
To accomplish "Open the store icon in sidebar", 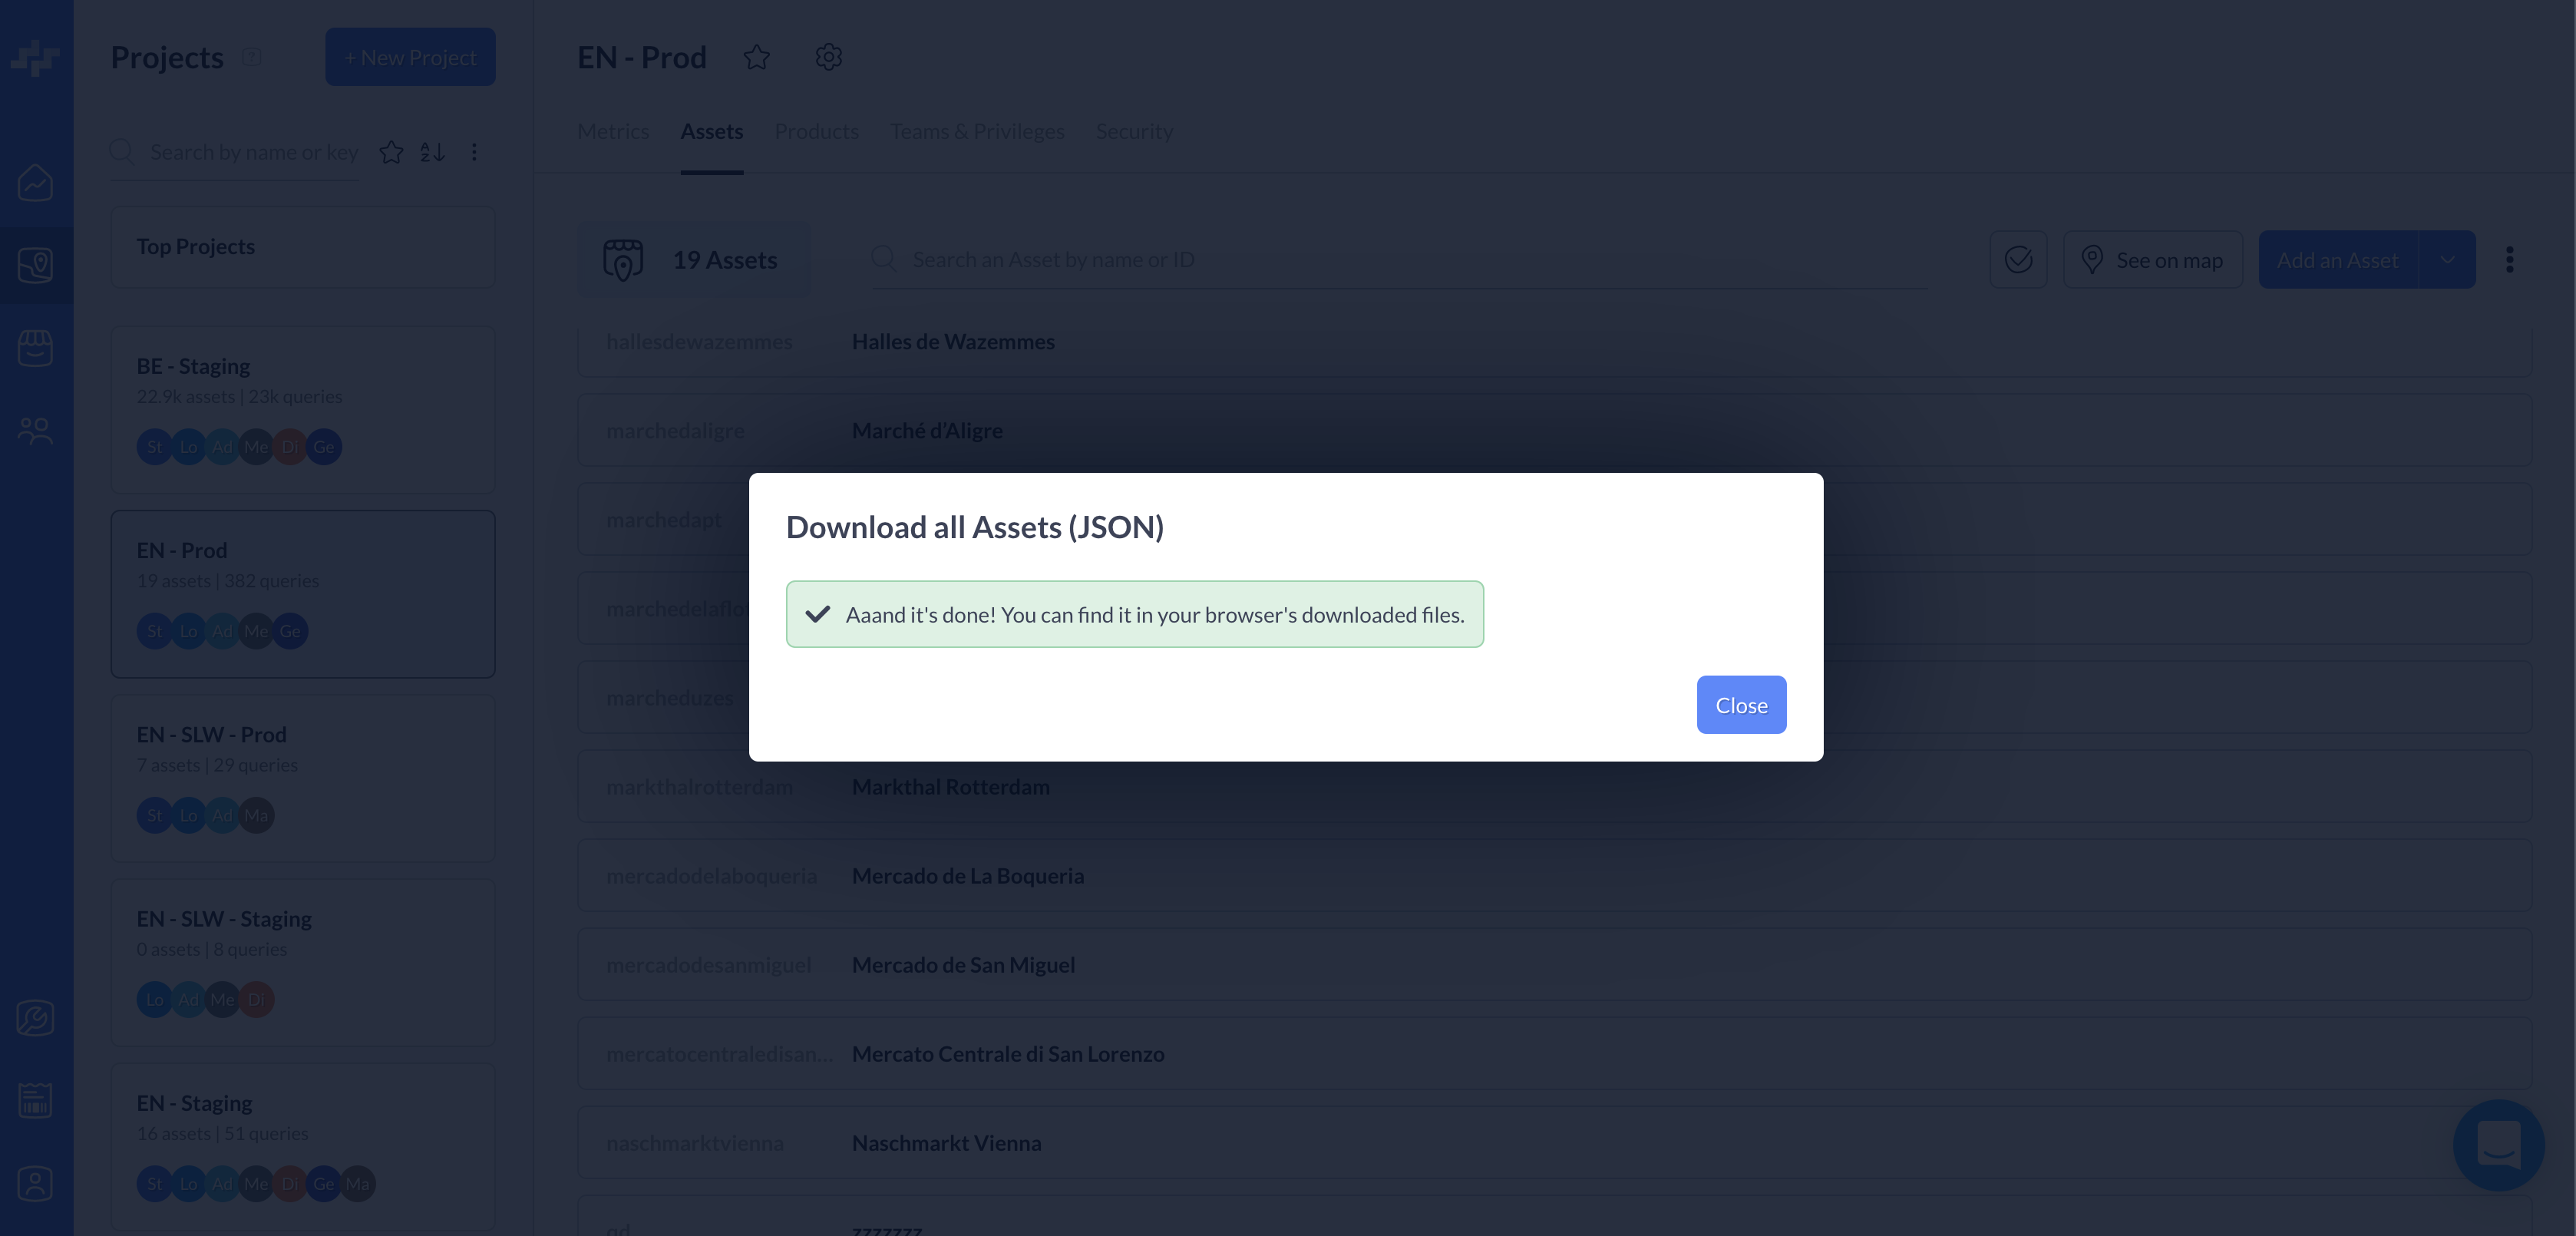I will (36, 348).
